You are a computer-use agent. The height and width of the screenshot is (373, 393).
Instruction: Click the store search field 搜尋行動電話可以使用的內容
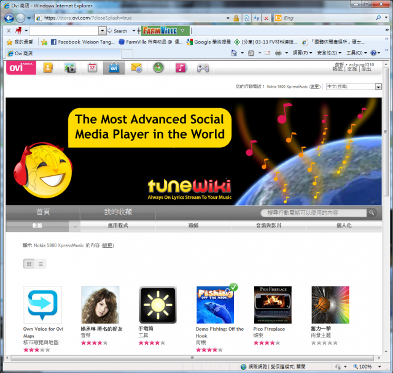[313, 213]
